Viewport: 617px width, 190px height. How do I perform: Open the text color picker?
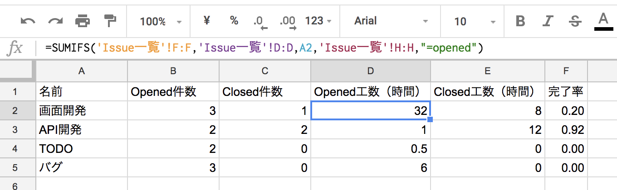pyautogui.click(x=603, y=21)
